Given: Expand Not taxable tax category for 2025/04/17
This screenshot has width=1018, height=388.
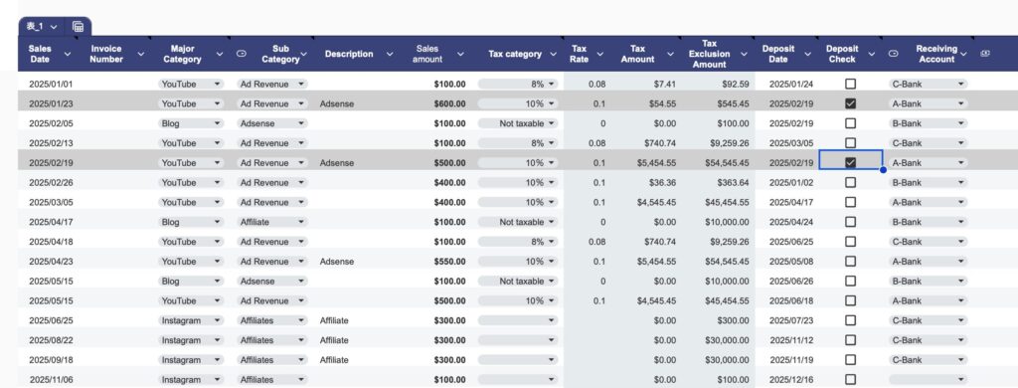Looking at the screenshot, I should tap(518, 222).
